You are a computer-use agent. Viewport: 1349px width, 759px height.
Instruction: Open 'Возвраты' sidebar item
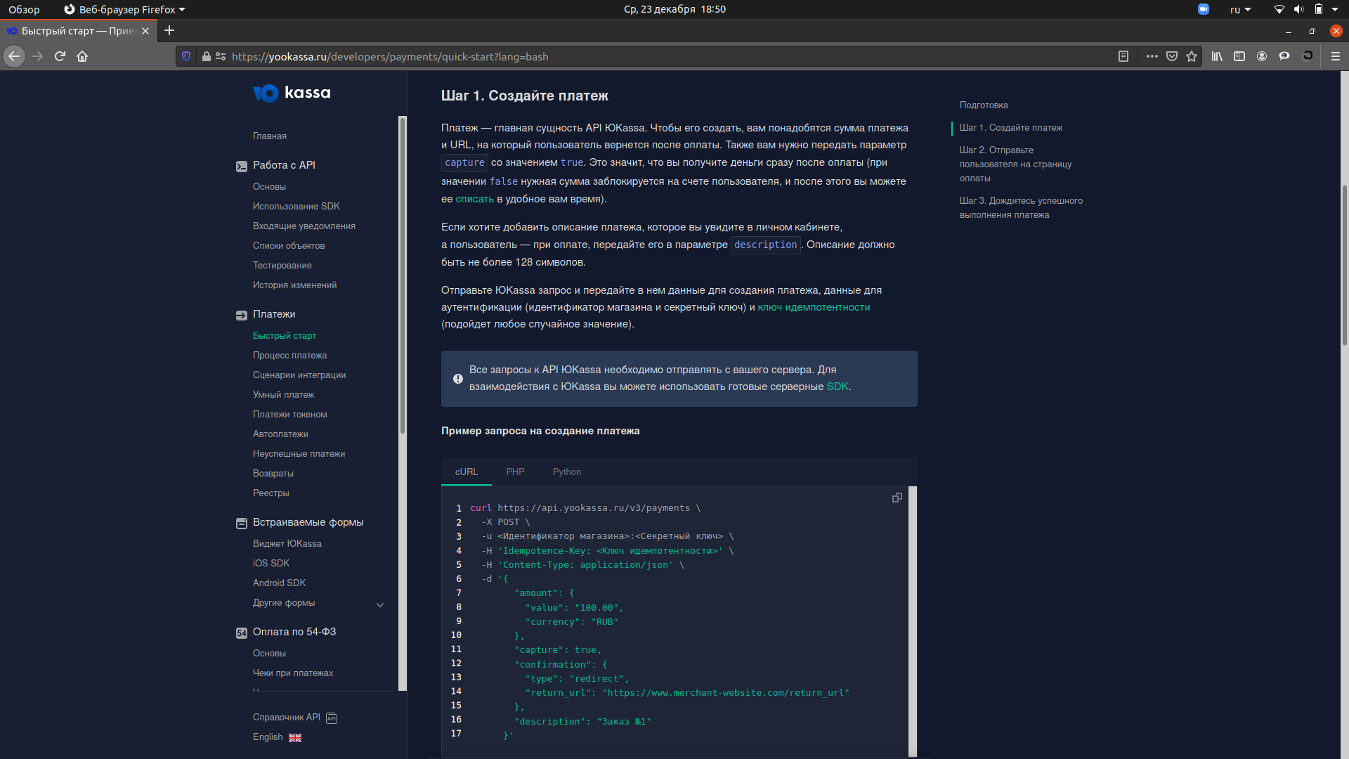pos(273,474)
